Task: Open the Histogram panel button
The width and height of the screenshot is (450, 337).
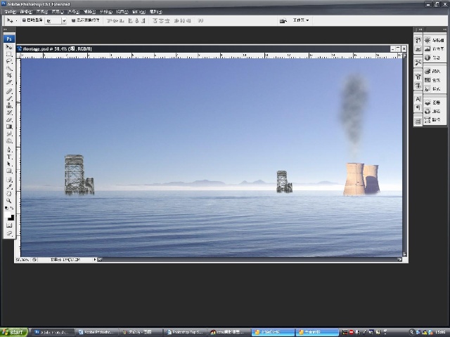Action: 435,49
